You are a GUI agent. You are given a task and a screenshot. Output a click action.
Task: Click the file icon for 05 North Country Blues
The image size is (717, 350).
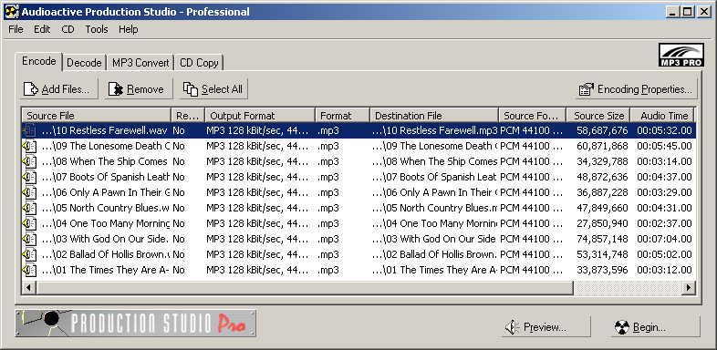[29, 208]
